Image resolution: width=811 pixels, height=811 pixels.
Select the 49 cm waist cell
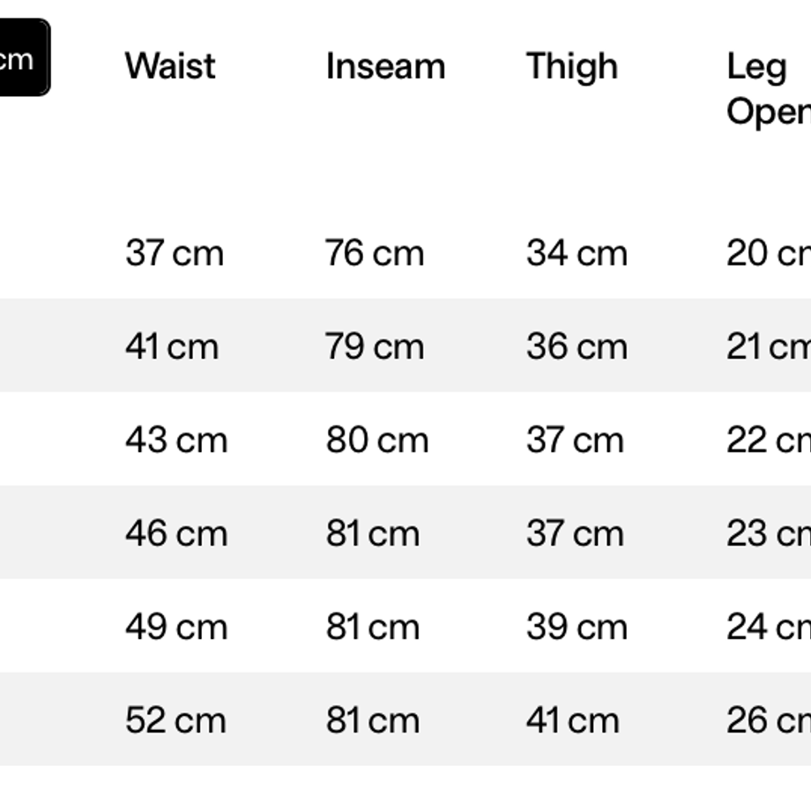pyautogui.click(x=176, y=627)
